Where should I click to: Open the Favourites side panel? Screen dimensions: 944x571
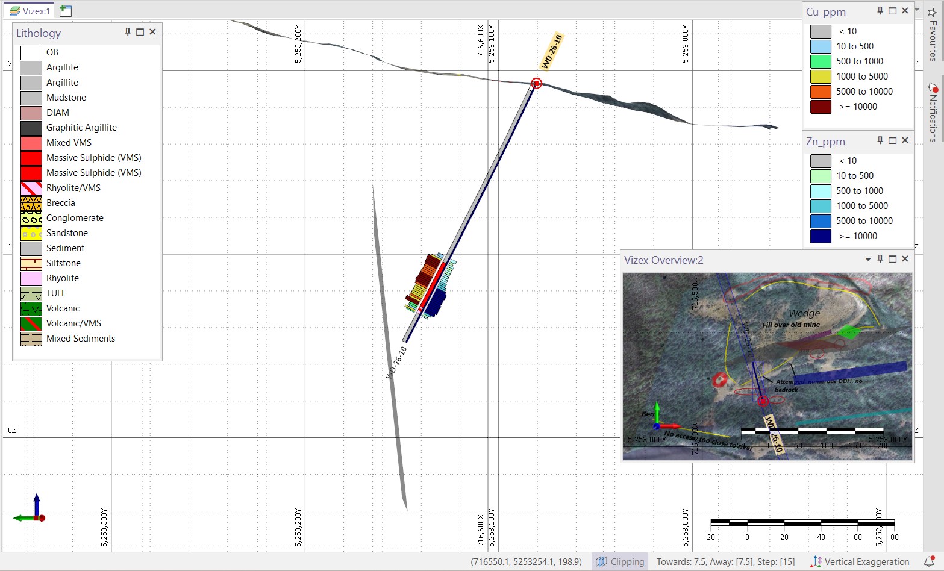pos(933,35)
